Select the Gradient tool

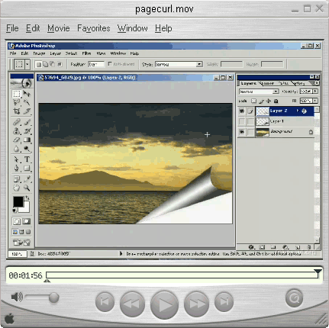[x=27, y=140]
